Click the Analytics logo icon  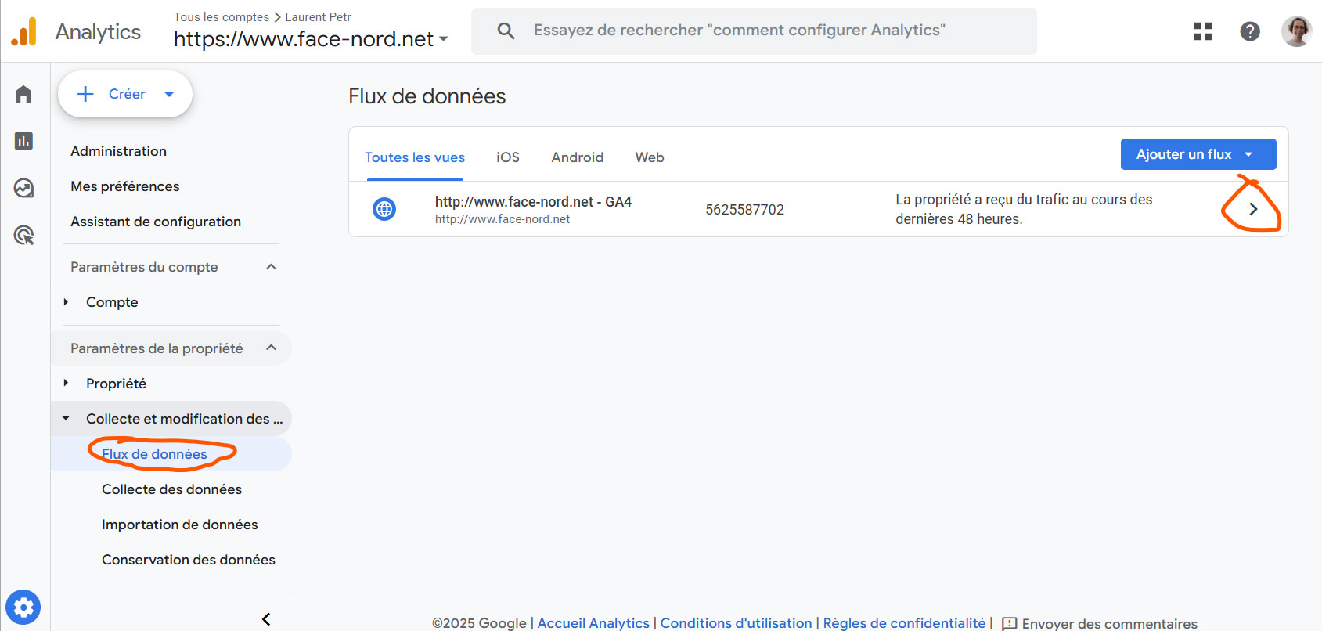(24, 32)
